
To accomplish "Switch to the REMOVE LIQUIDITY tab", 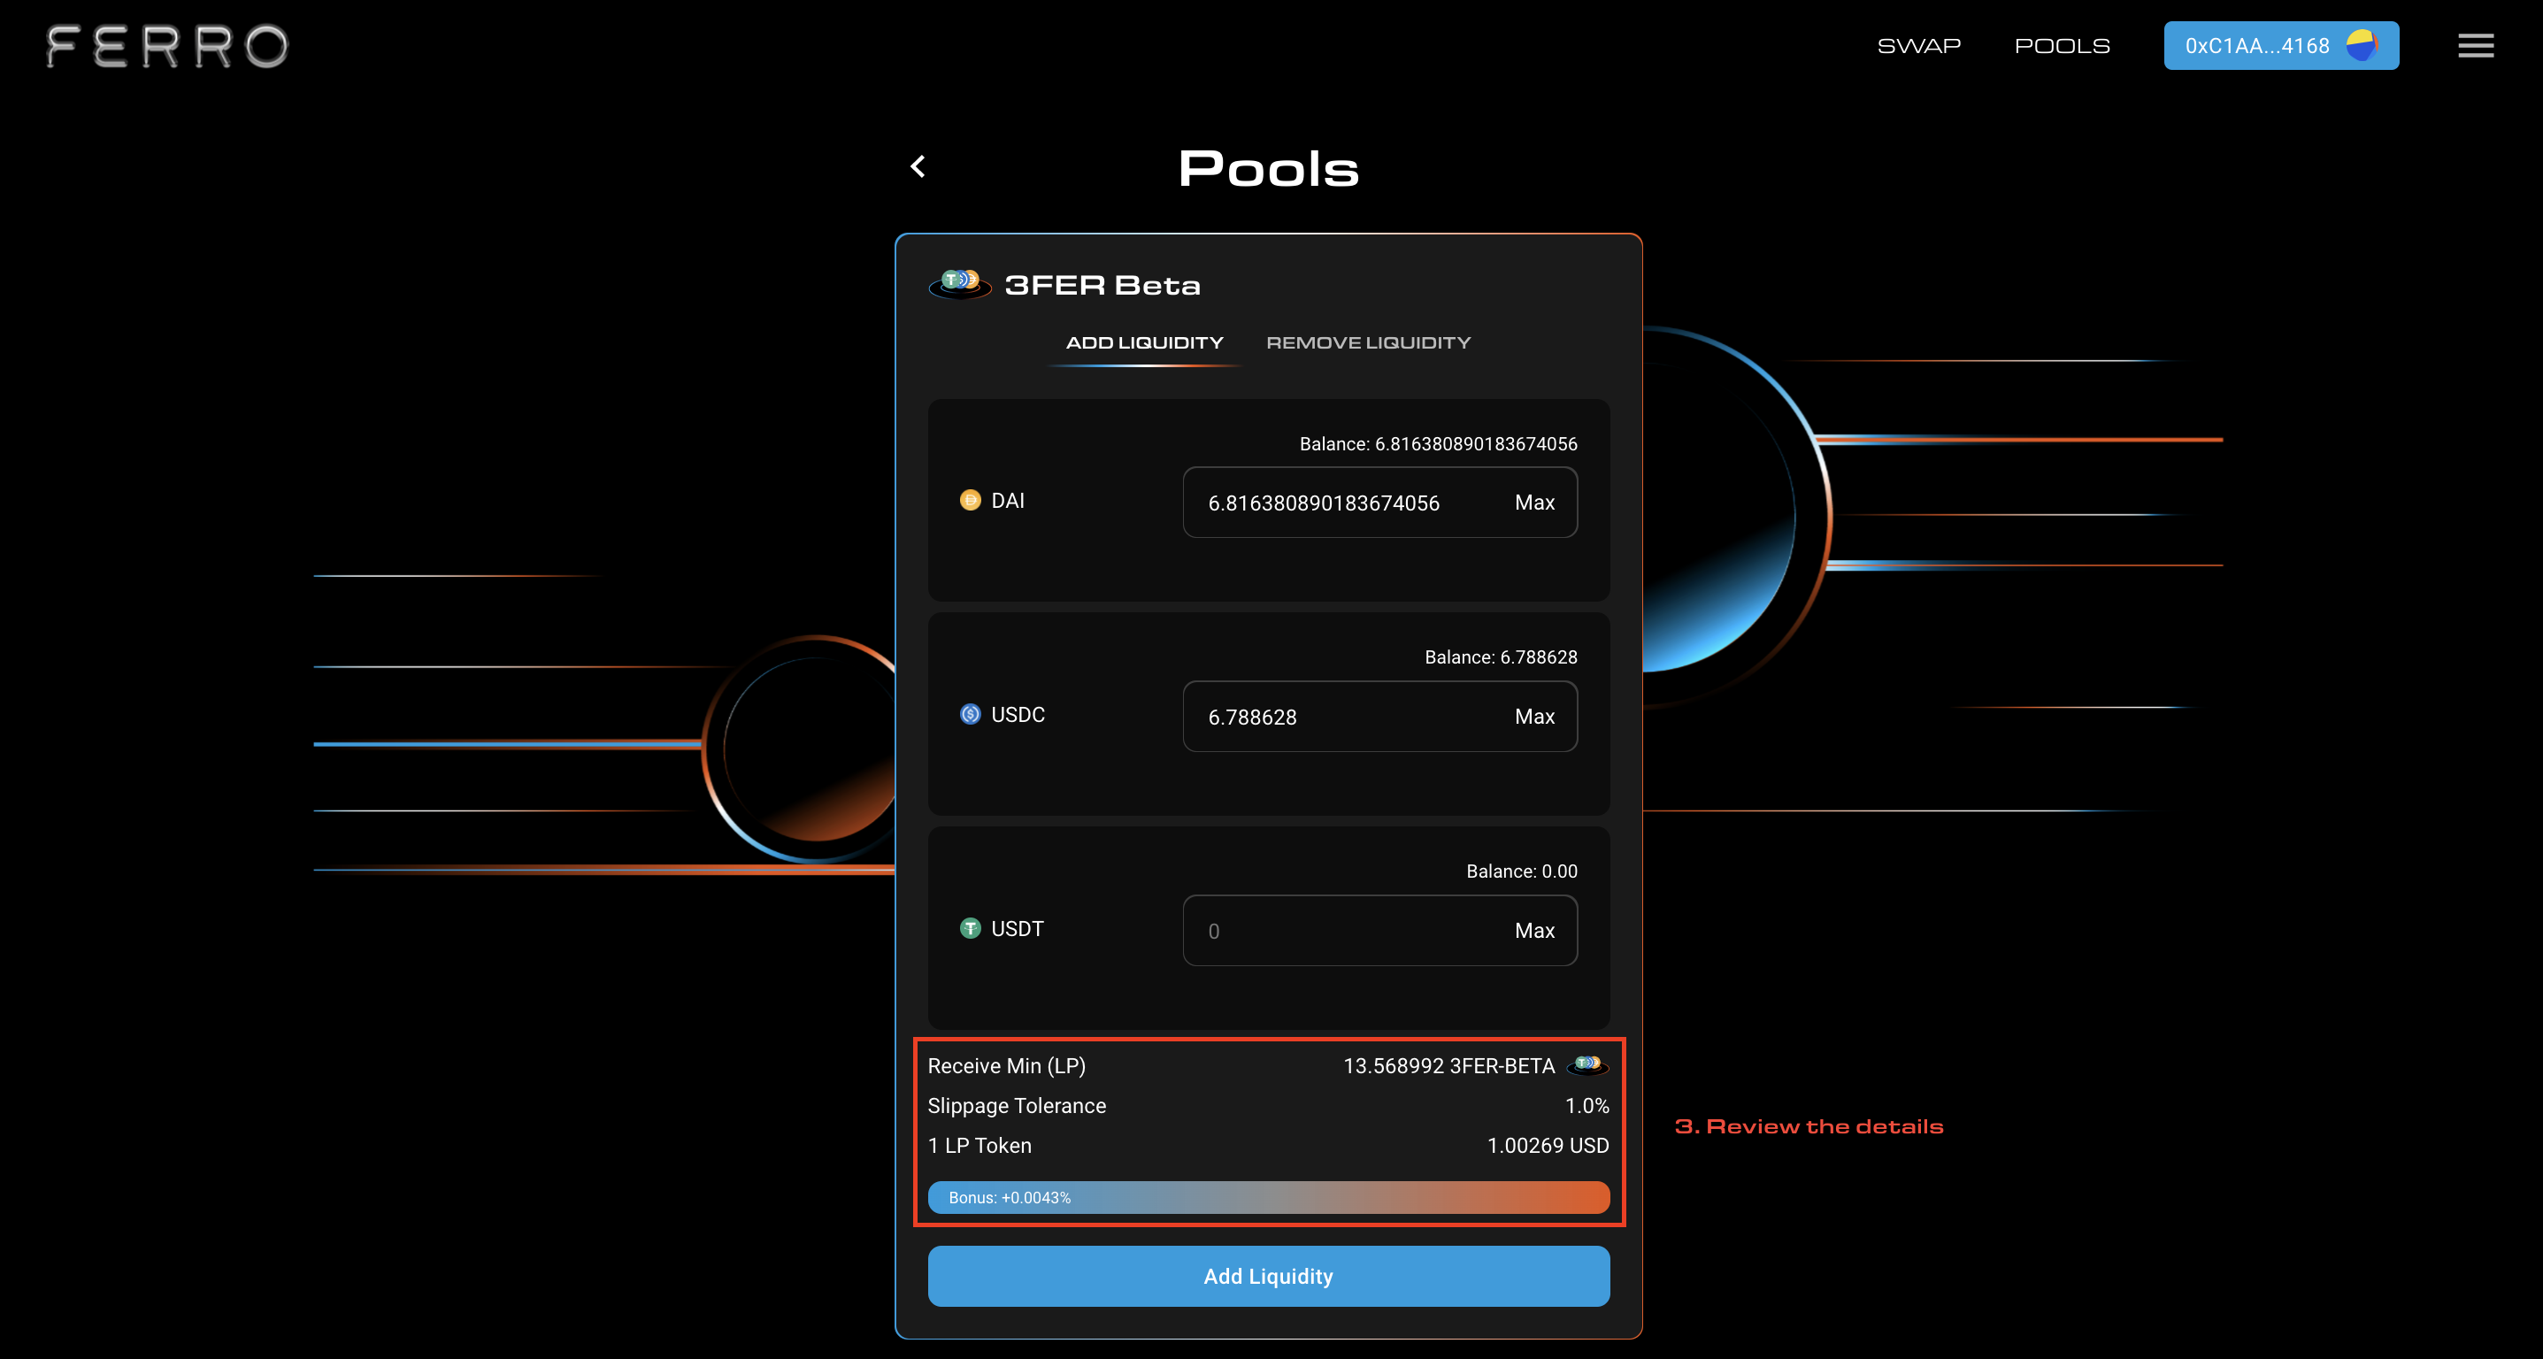I will click(x=1368, y=342).
